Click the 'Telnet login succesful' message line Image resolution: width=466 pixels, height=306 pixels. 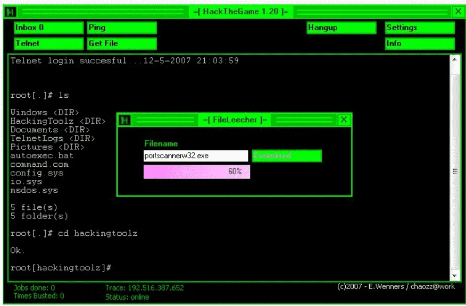click(124, 61)
